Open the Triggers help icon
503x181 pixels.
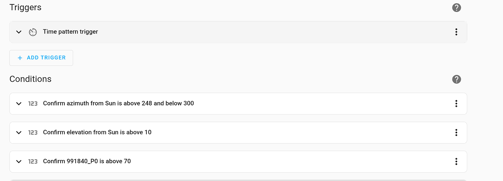pyautogui.click(x=456, y=8)
